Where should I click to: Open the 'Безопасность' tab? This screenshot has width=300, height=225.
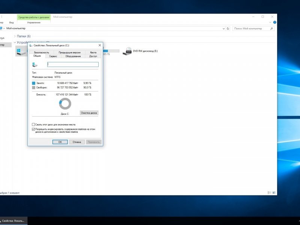(41, 52)
